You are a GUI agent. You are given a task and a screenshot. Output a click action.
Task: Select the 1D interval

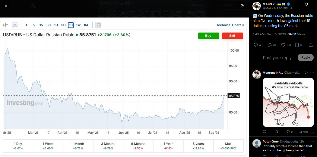(71, 25)
